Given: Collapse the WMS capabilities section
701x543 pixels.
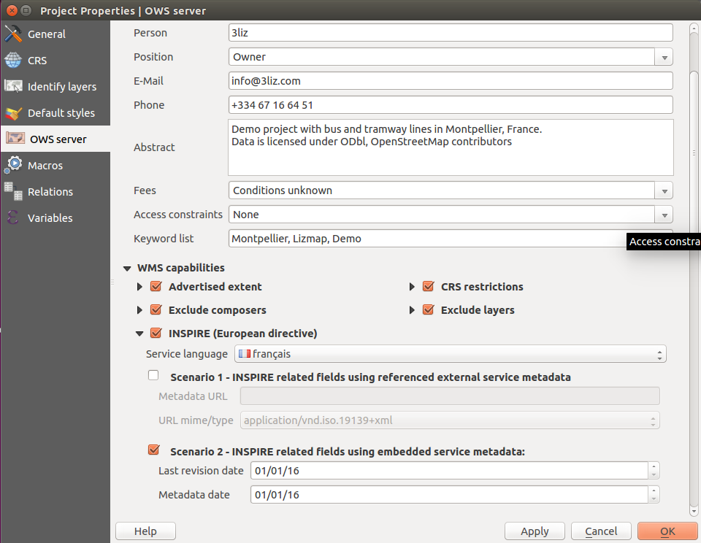Looking at the screenshot, I should click(127, 268).
